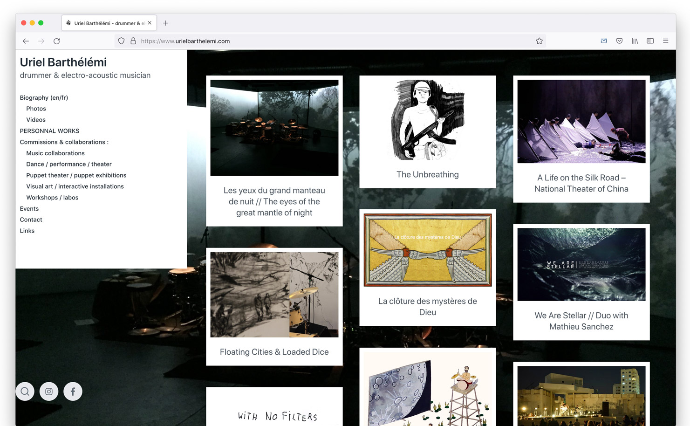Show the browser library icon
Image resolution: width=690 pixels, height=426 pixels.
tap(635, 41)
